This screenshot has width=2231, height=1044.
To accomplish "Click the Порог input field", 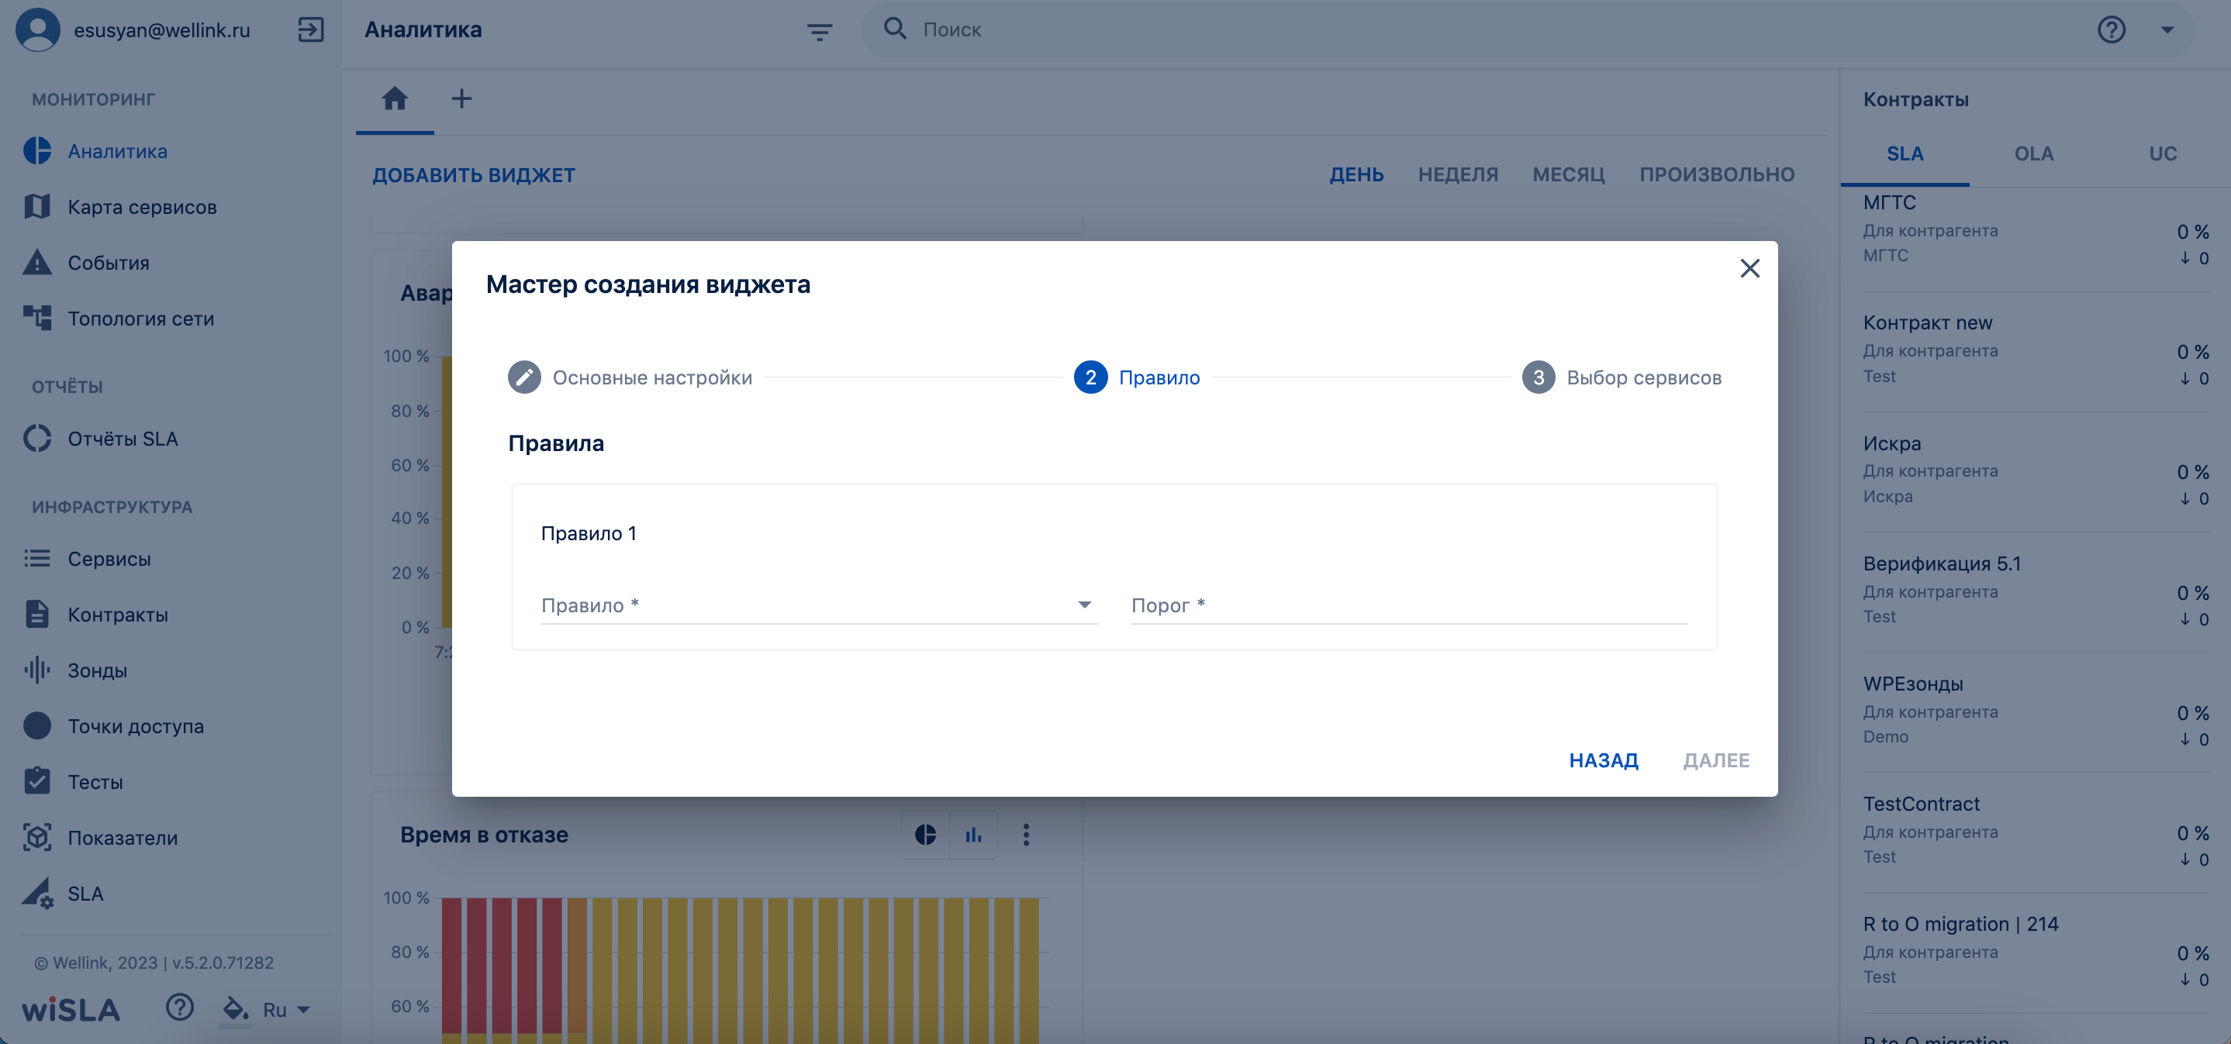I will [1409, 605].
